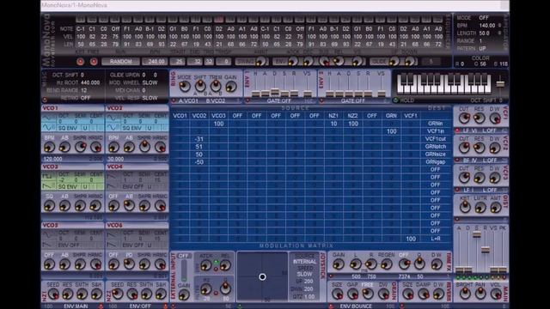
Task: Click the Reverb DAMP knob
Action: [423, 294]
